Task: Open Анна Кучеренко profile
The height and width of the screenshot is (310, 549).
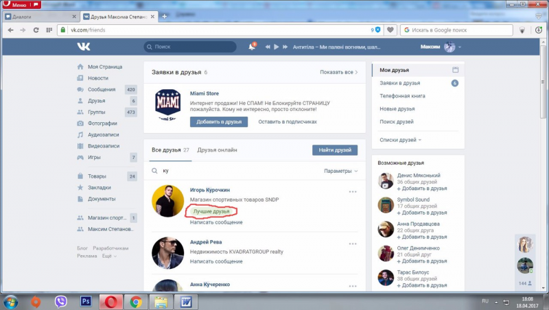Action: click(x=210, y=285)
